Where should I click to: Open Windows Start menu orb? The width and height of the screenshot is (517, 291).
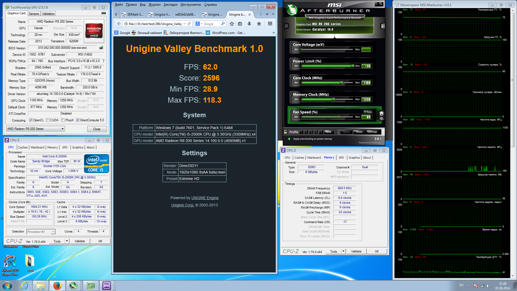tap(7, 286)
